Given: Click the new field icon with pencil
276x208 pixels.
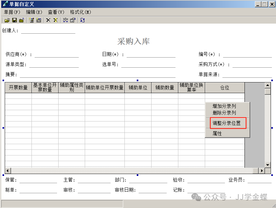Looking at the screenshot, I should (31, 20).
